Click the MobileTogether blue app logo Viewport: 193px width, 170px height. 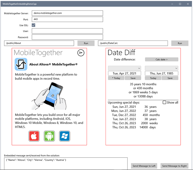[21, 64]
